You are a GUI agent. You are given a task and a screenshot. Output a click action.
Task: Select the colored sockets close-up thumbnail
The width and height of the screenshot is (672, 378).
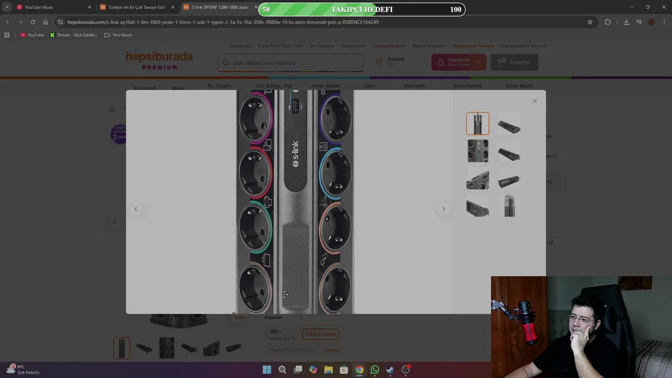(478, 151)
